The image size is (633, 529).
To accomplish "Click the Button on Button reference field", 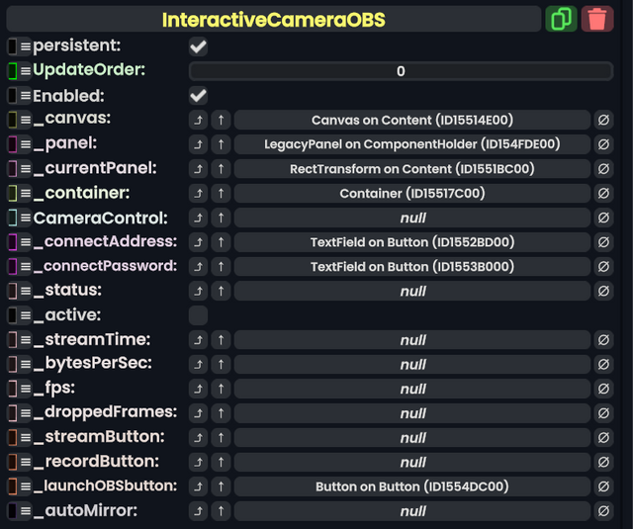I will coord(412,486).
